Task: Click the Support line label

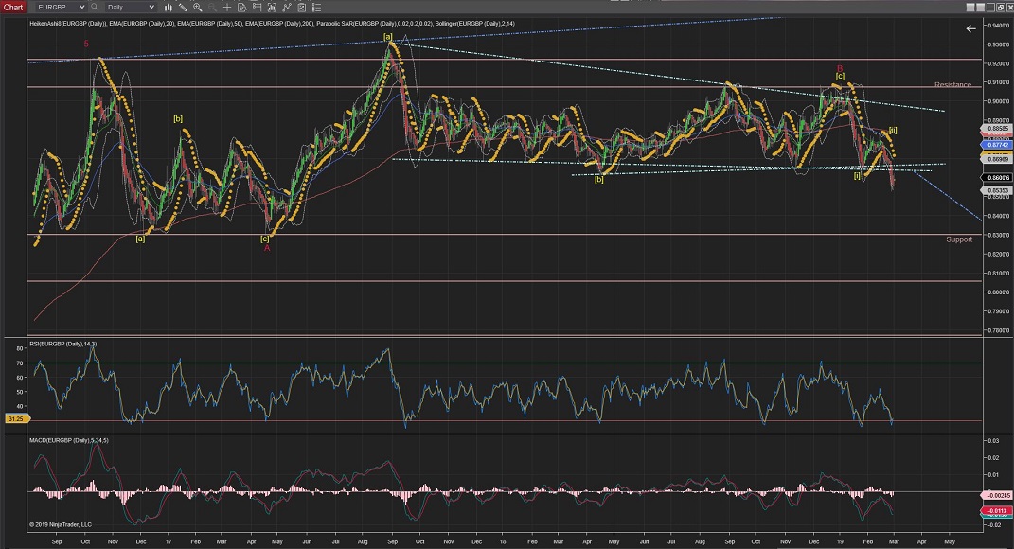Action: [959, 239]
